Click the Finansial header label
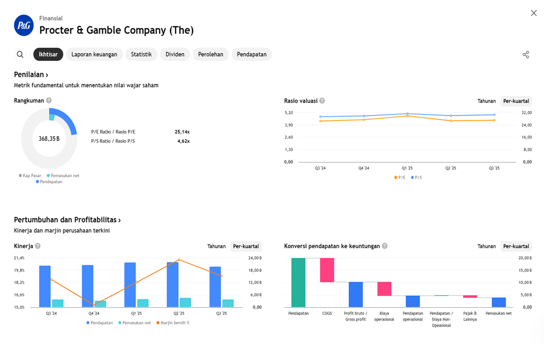This screenshot has width=544, height=344. point(51,19)
